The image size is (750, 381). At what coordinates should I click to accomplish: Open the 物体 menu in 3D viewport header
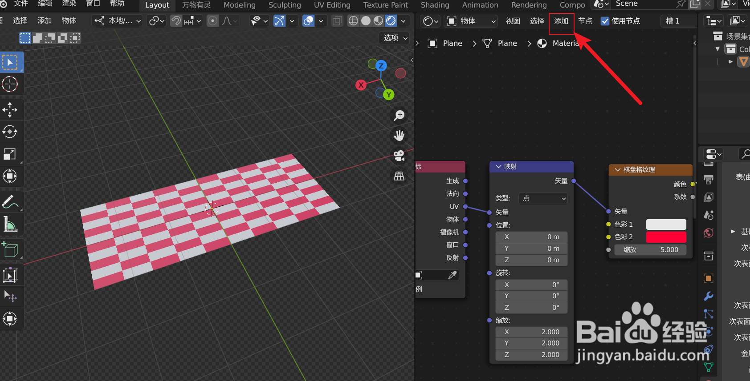(x=69, y=20)
